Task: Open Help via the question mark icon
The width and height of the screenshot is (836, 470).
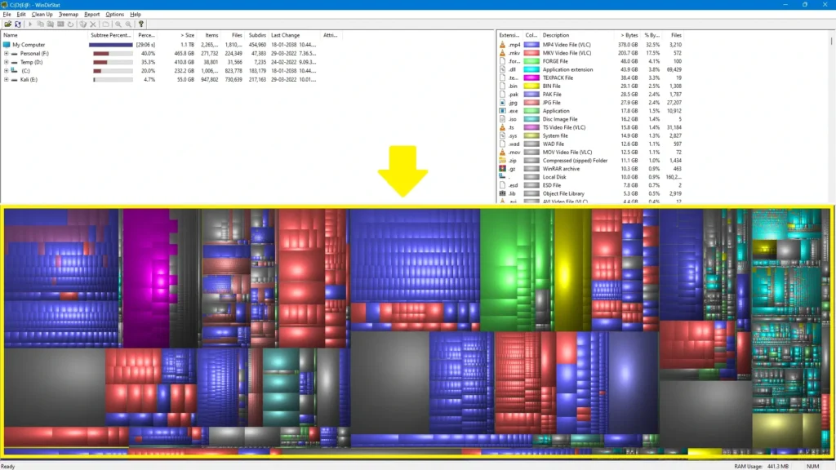Action: [141, 25]
